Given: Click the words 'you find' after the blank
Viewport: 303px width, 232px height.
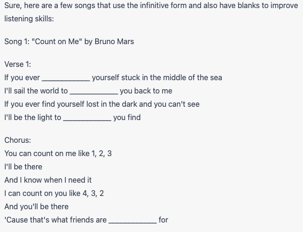Looking at the screenshot, I should [x=127, y=118].
